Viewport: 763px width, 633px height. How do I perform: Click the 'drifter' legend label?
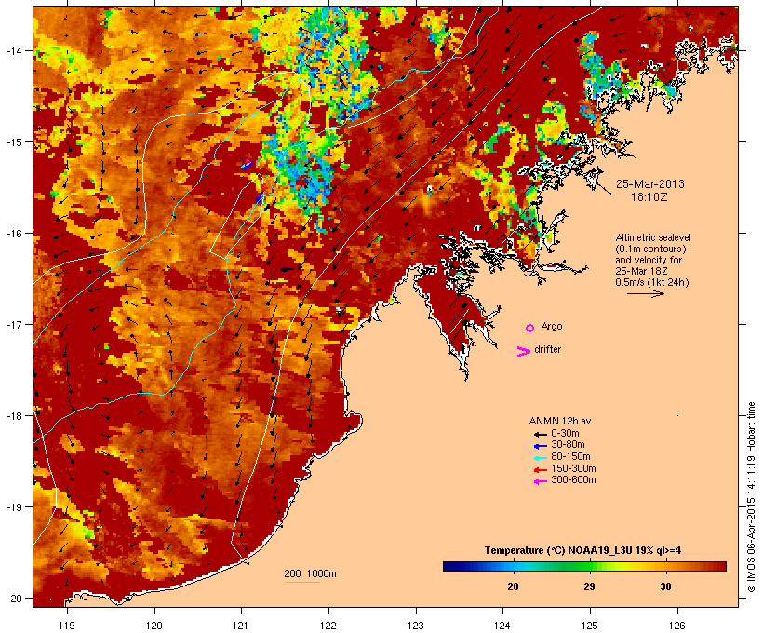547,349
